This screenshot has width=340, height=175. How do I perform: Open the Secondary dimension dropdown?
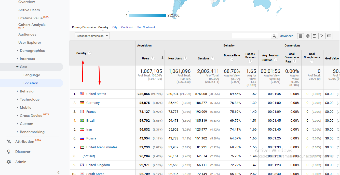pos(92,36)
